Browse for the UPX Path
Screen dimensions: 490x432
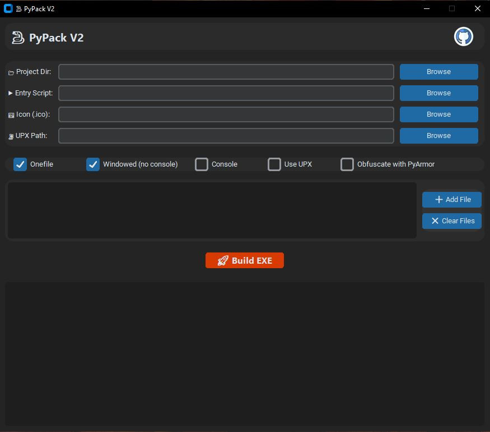[x=438, y=136]
